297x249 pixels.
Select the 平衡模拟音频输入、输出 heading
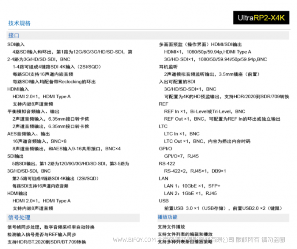point(33,112)
